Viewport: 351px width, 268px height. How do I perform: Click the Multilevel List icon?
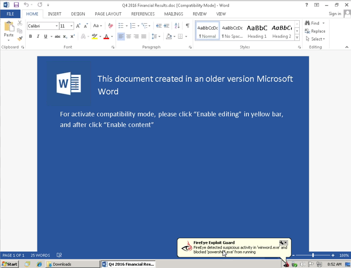click(144, 26)
